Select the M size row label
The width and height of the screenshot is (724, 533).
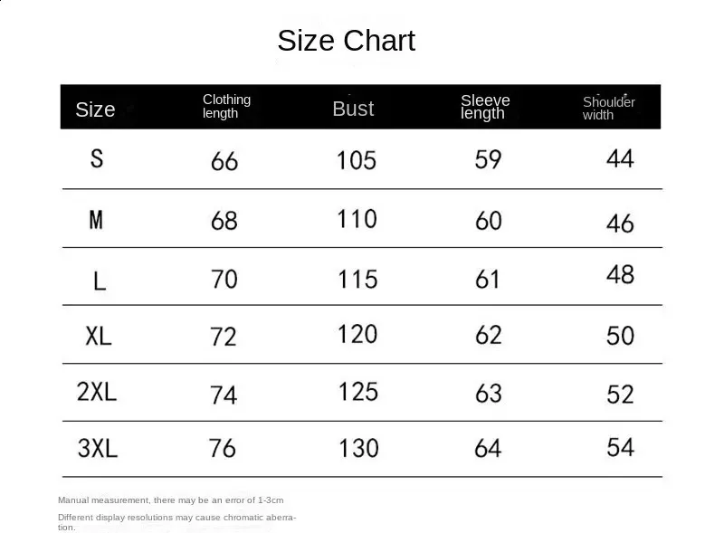tap(96, 219)
